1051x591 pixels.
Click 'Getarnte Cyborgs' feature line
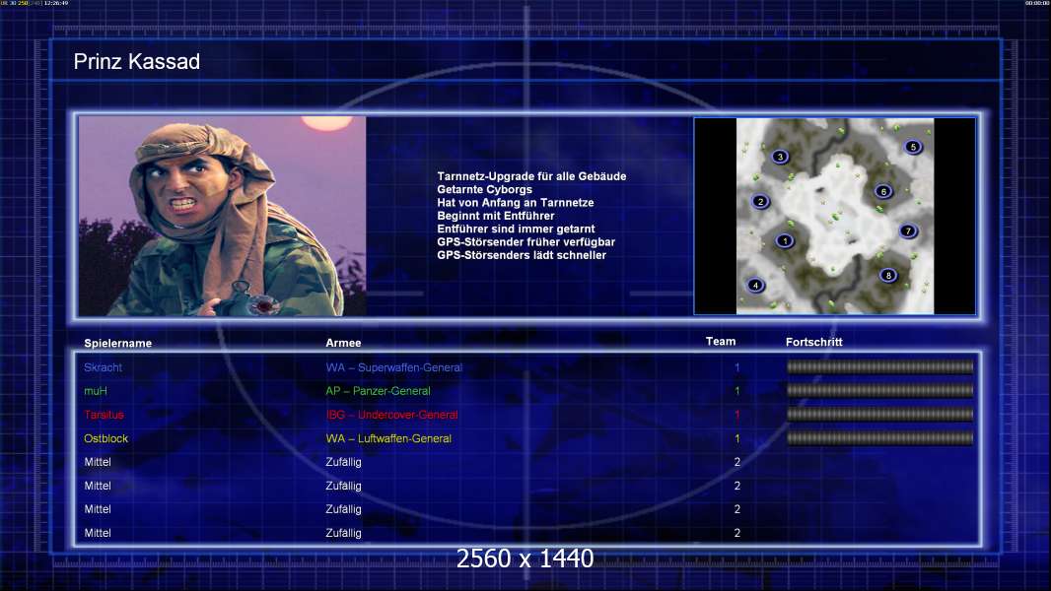485,189
